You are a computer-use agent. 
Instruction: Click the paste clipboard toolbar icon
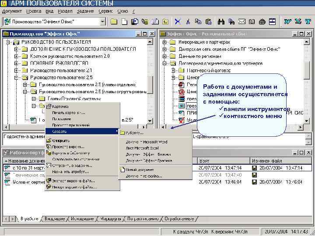(x=209, y=21)
